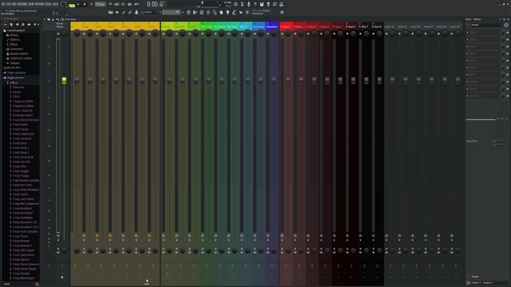Open Patterns folder in browser
This screenshot has height=287, width=511.
(15, 40)
